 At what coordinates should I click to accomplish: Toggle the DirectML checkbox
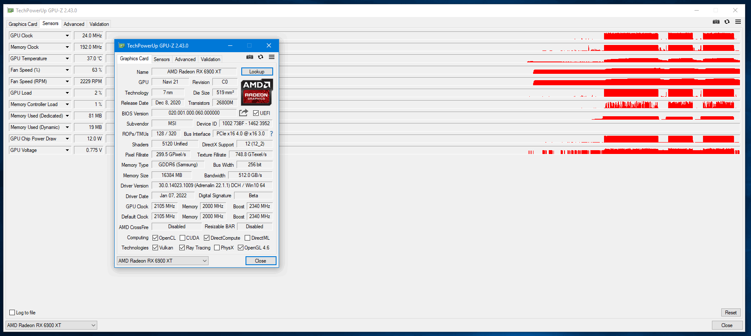(x=247, y=238)
